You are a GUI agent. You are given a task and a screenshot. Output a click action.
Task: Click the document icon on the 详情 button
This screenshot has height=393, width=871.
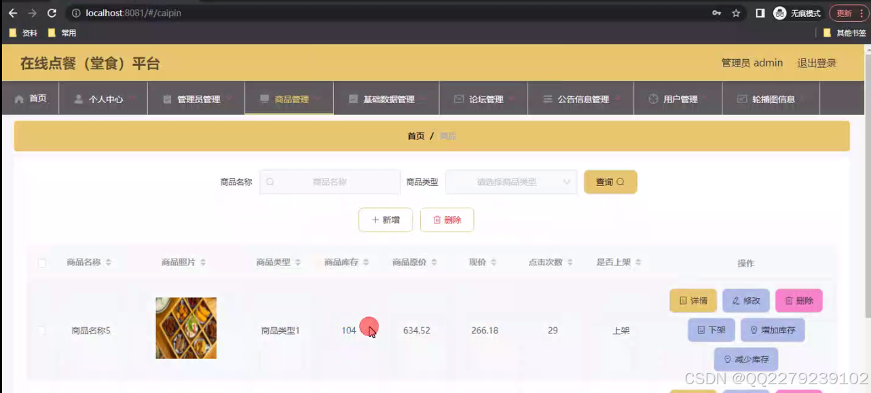(x=682, y=300)
